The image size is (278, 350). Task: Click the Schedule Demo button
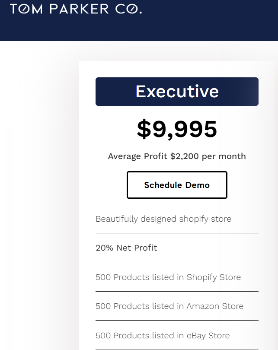coord(177,185)
